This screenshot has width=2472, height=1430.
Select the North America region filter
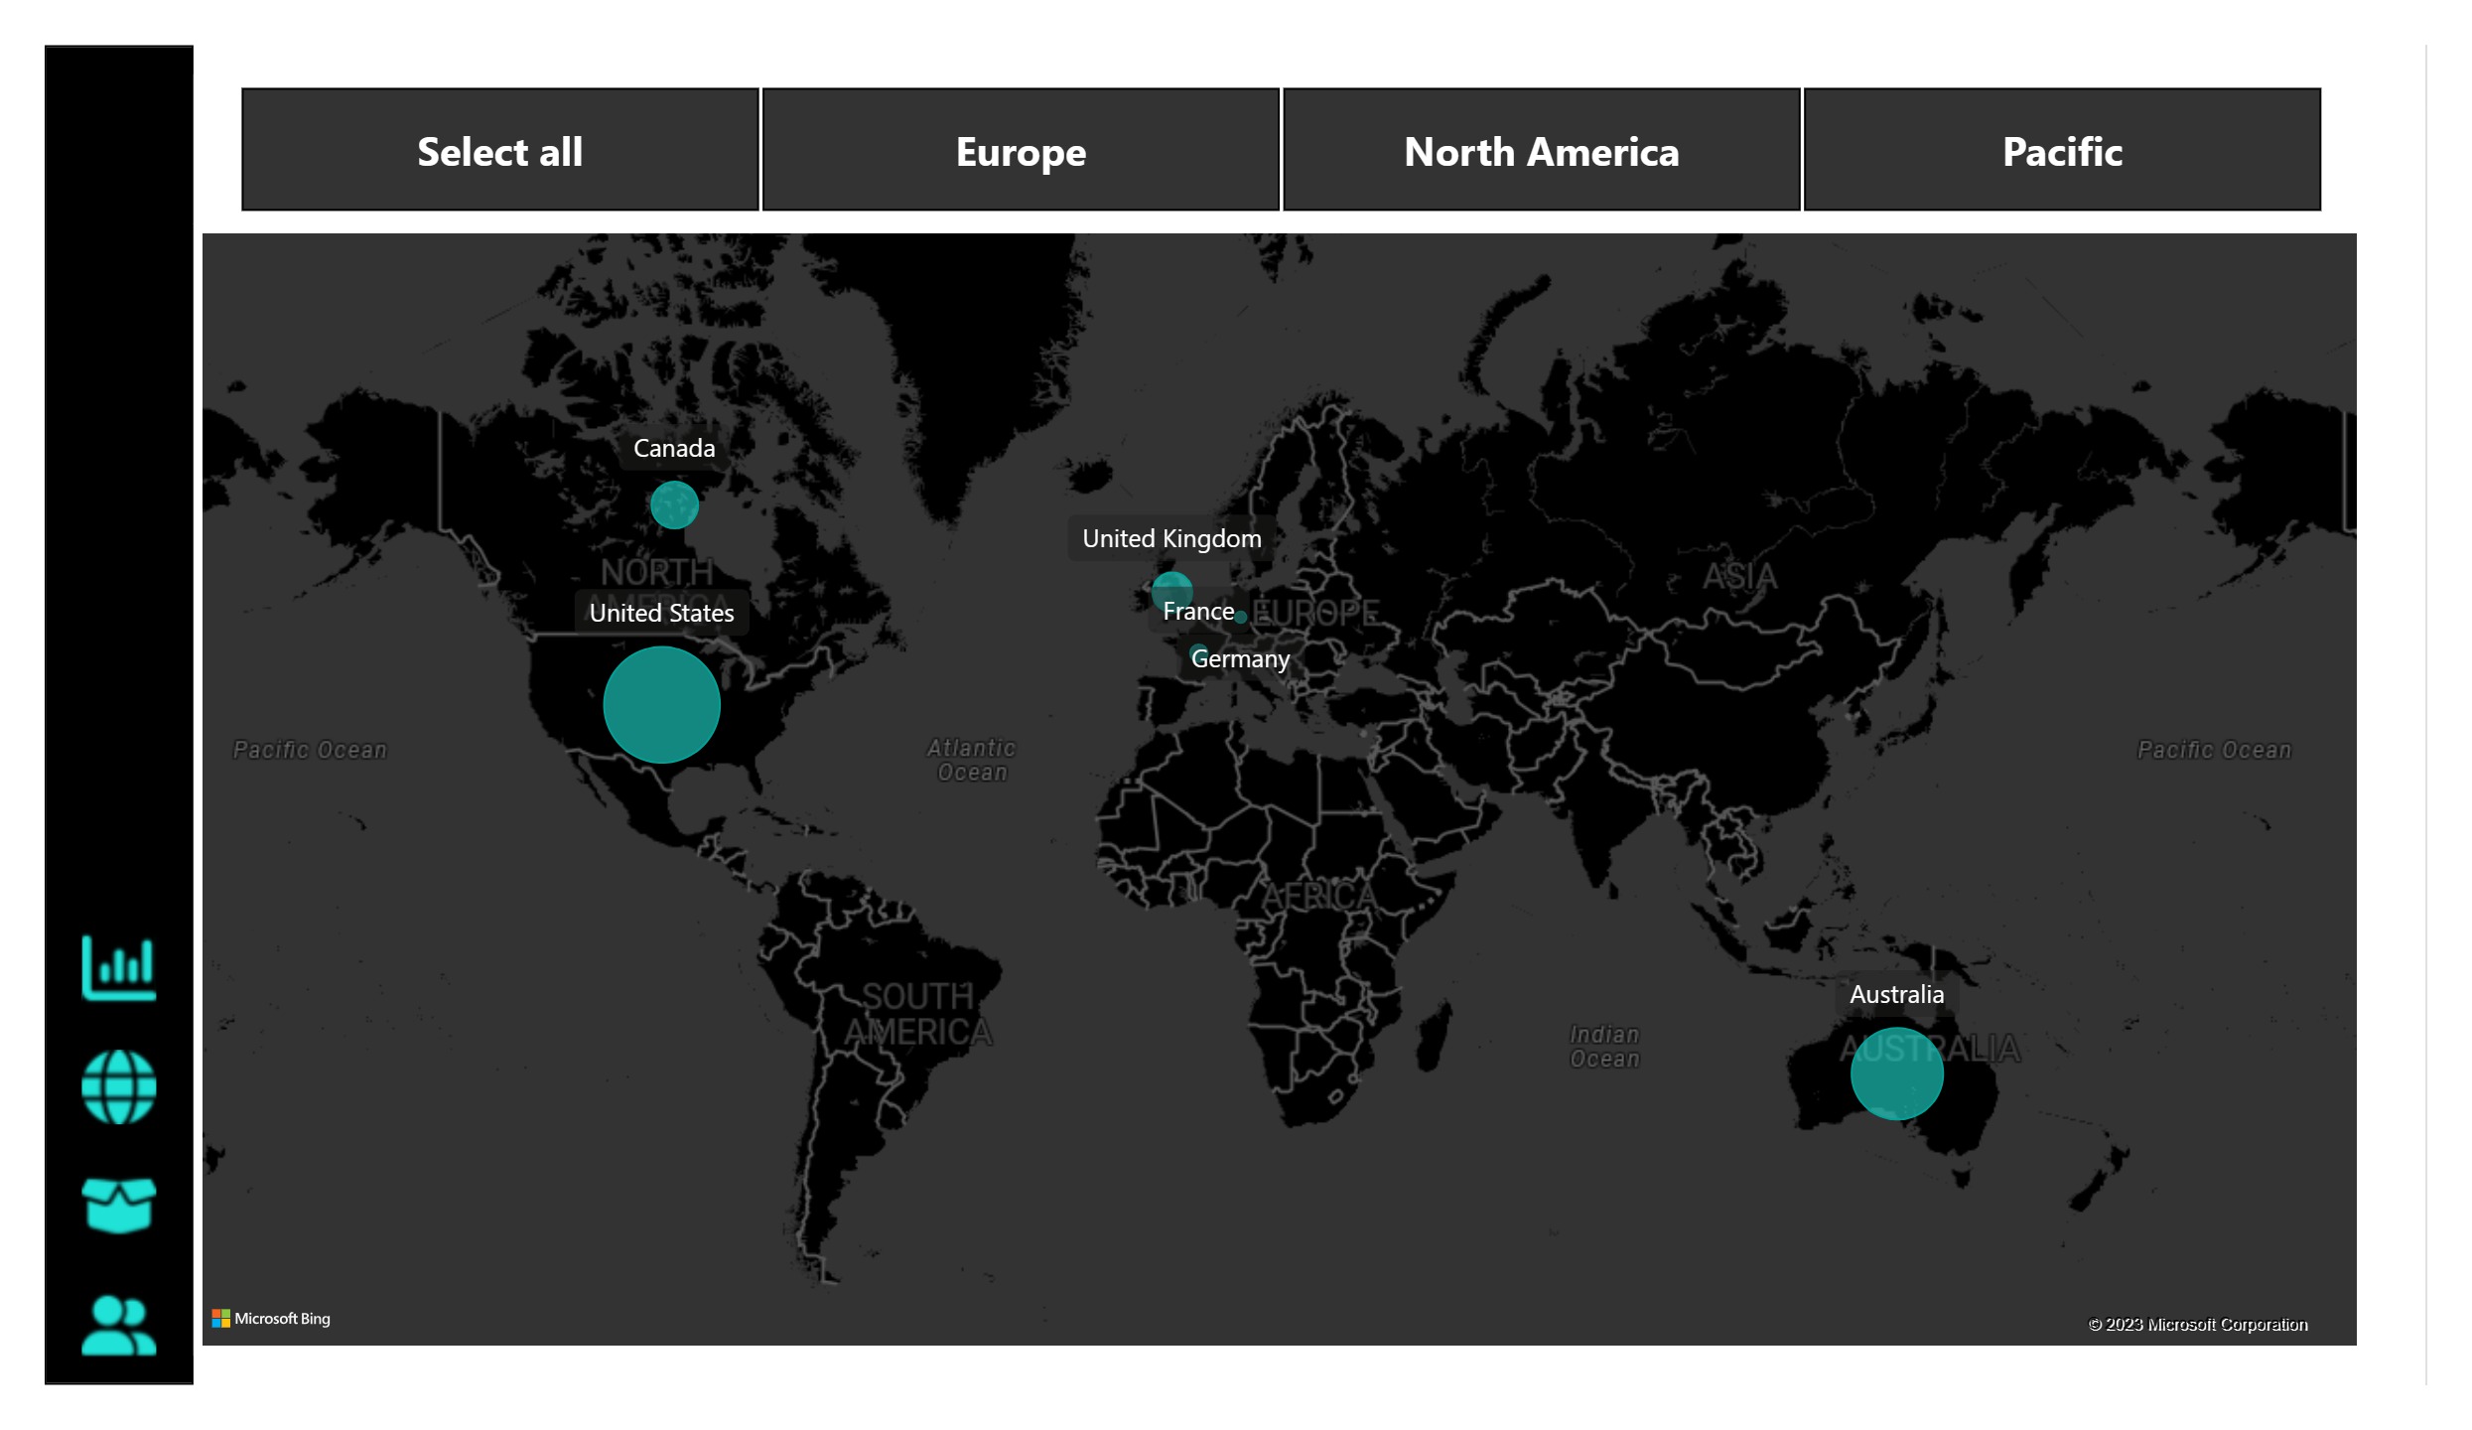[x=1541, y=151]
